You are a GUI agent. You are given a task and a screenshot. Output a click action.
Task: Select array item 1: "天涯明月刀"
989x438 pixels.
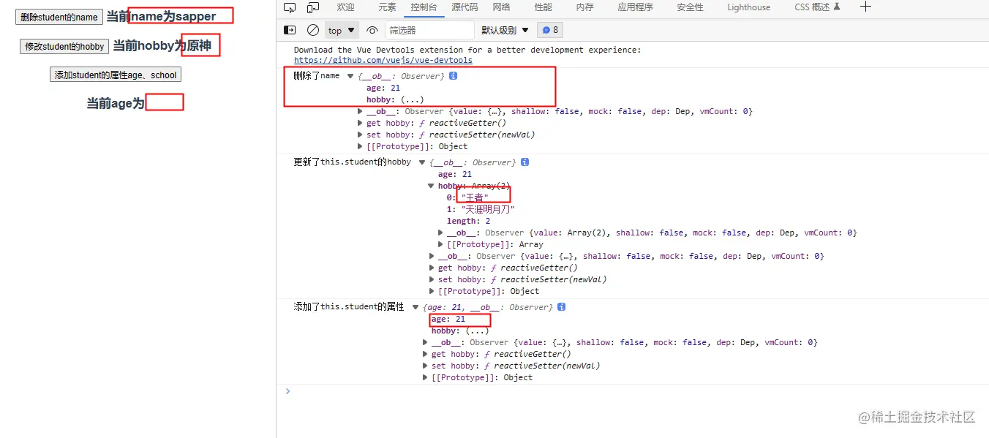tap(481, 209)
